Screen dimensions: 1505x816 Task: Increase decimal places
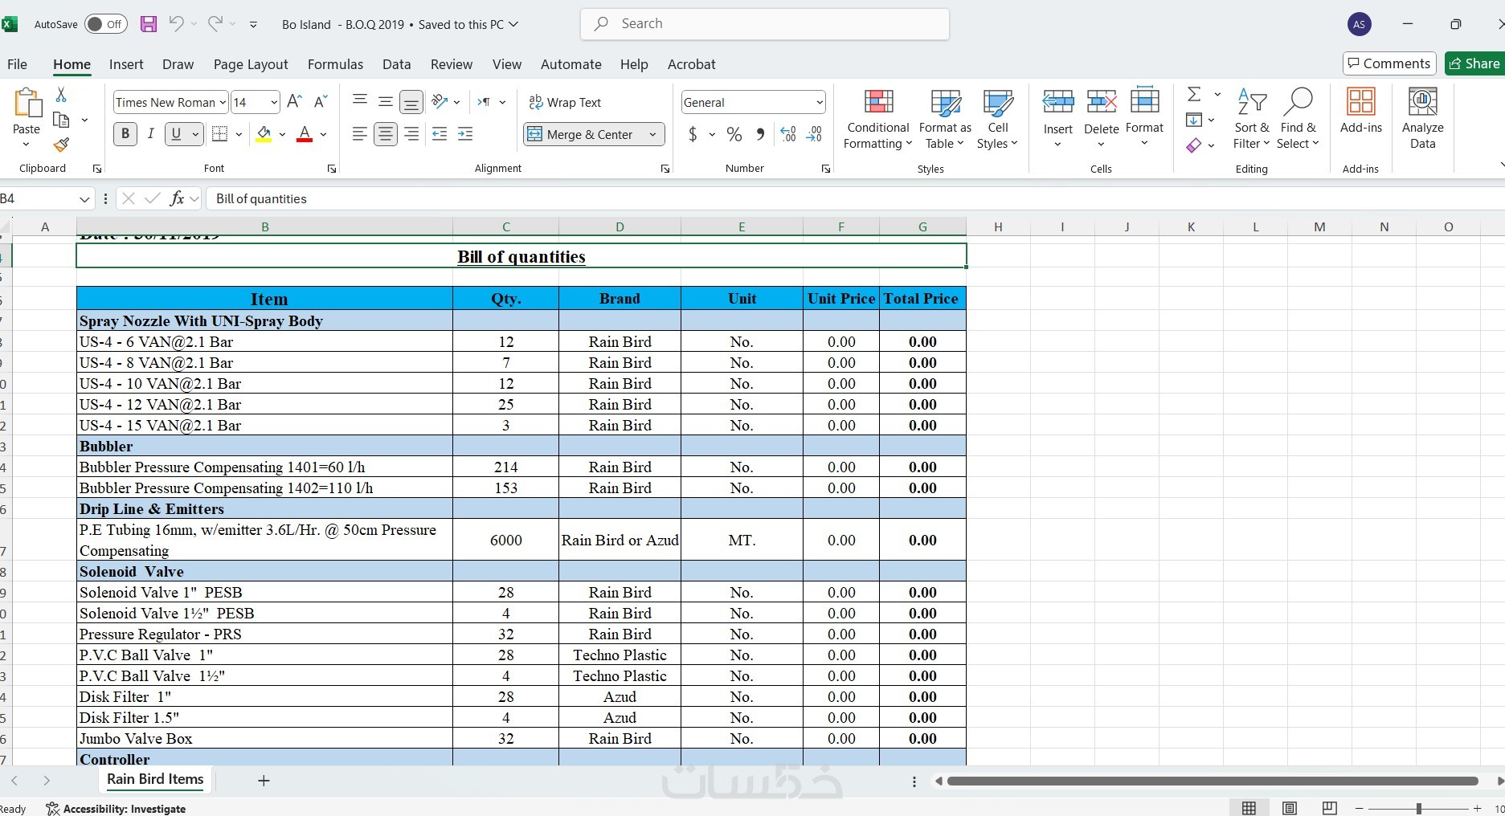[788, 134]
